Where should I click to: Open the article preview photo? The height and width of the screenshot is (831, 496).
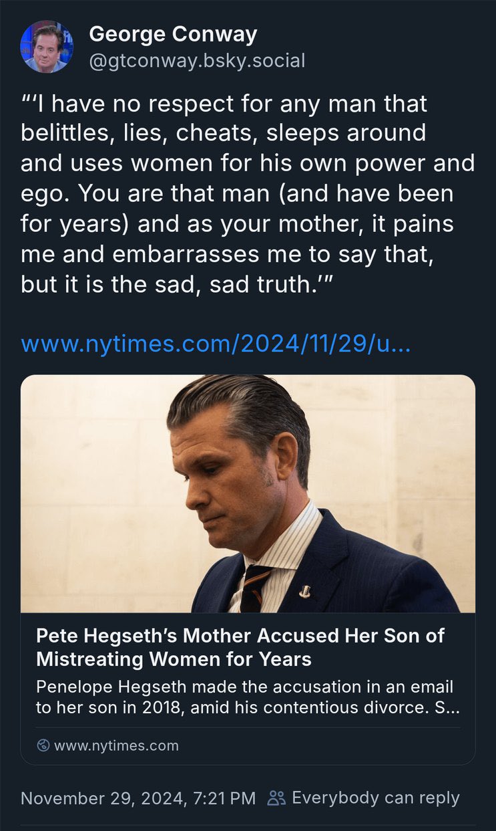tap(248, 493)
